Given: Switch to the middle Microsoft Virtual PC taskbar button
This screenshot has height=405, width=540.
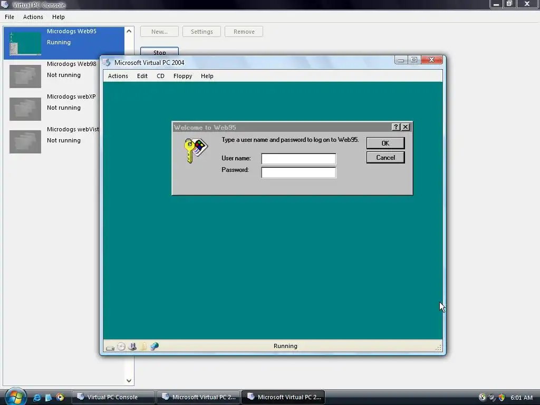Looking at the screenshot, I should tap(198, 397).
